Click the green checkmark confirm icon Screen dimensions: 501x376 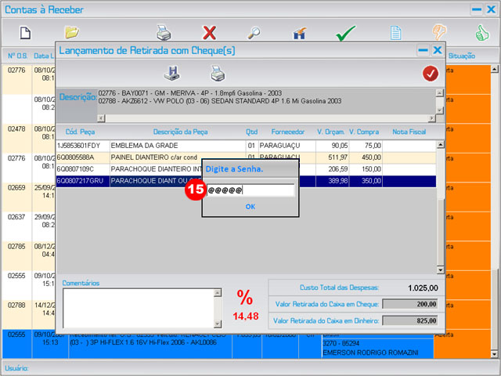pos(345,33)
